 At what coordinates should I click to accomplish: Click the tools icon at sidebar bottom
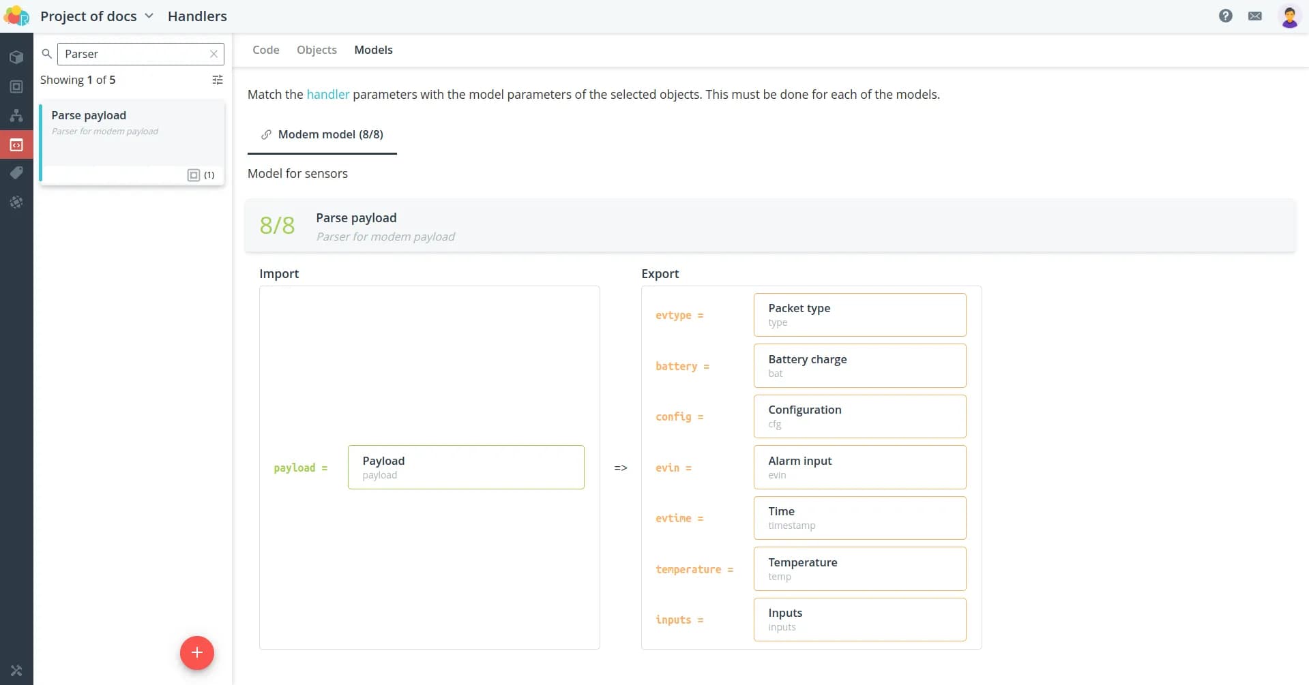(16, 671)
